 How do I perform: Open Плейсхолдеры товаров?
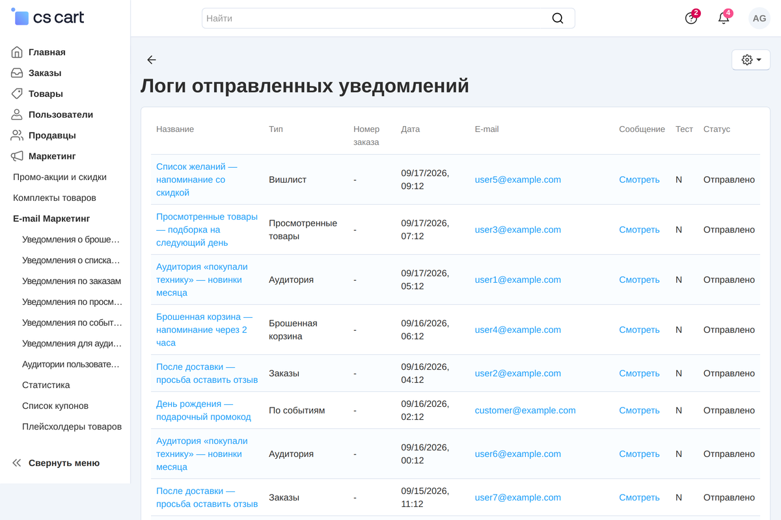point(72,426)
